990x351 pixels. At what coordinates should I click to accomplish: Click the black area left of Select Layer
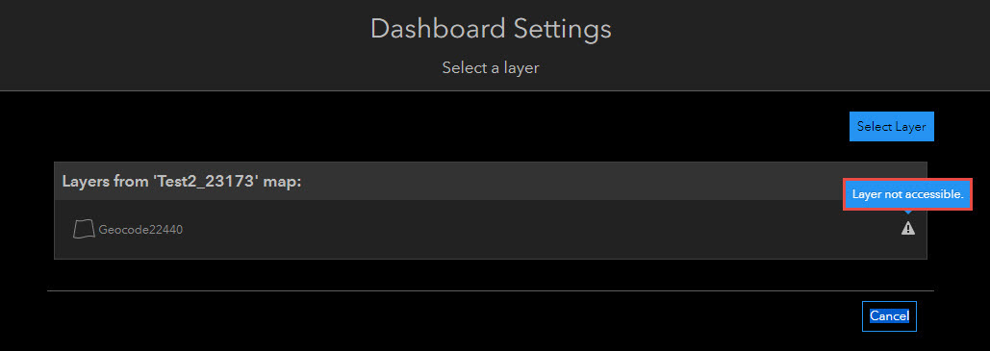442,126
